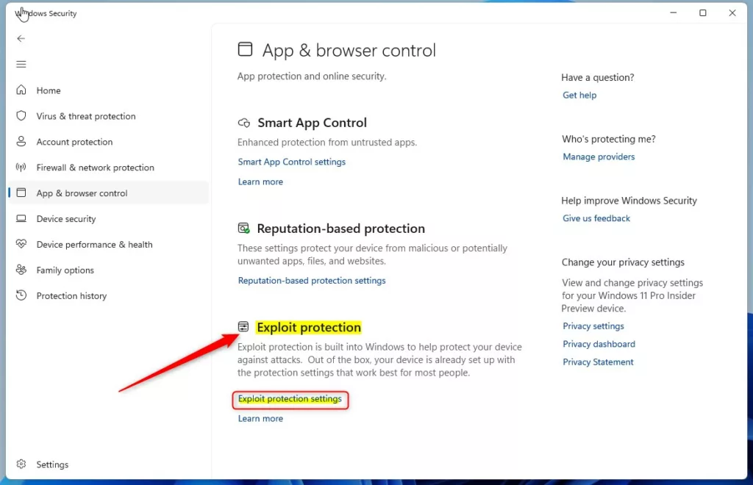This screenshot has width=753, height=485.
Task: Select the Home house icon
Action: [21, 90]
